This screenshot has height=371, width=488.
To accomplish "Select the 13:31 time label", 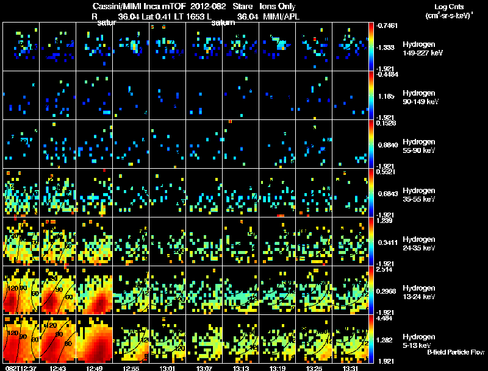I will click(350, 369).
